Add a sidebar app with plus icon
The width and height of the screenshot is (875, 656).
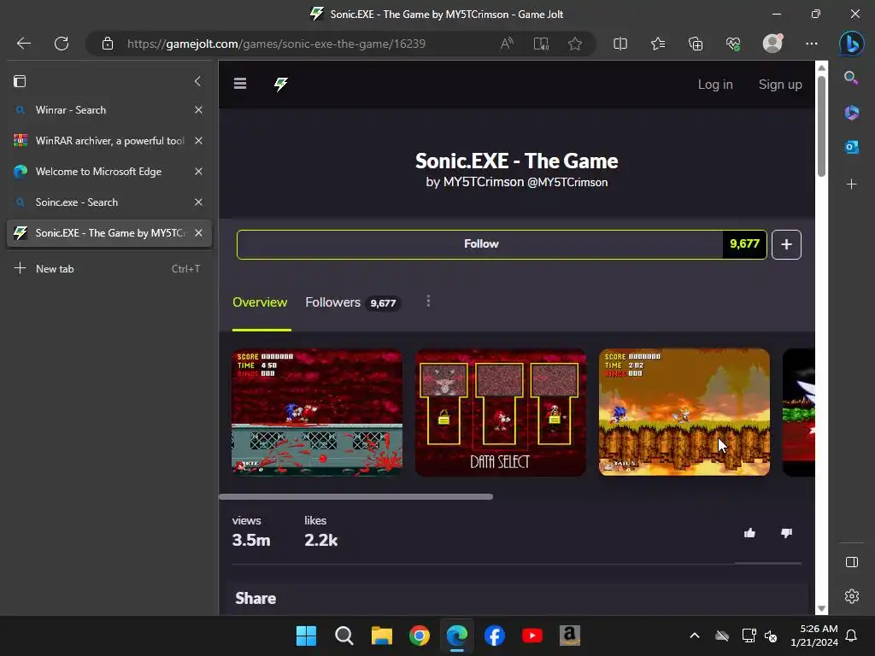point(852,184)
